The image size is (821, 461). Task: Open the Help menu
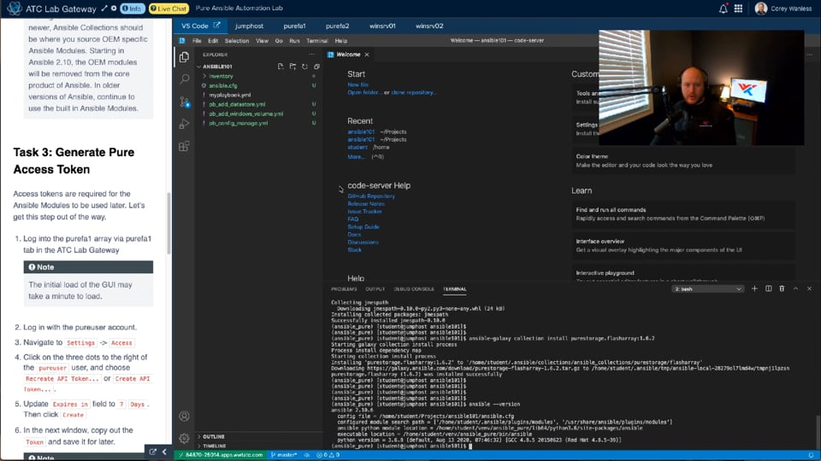[341, 40]
